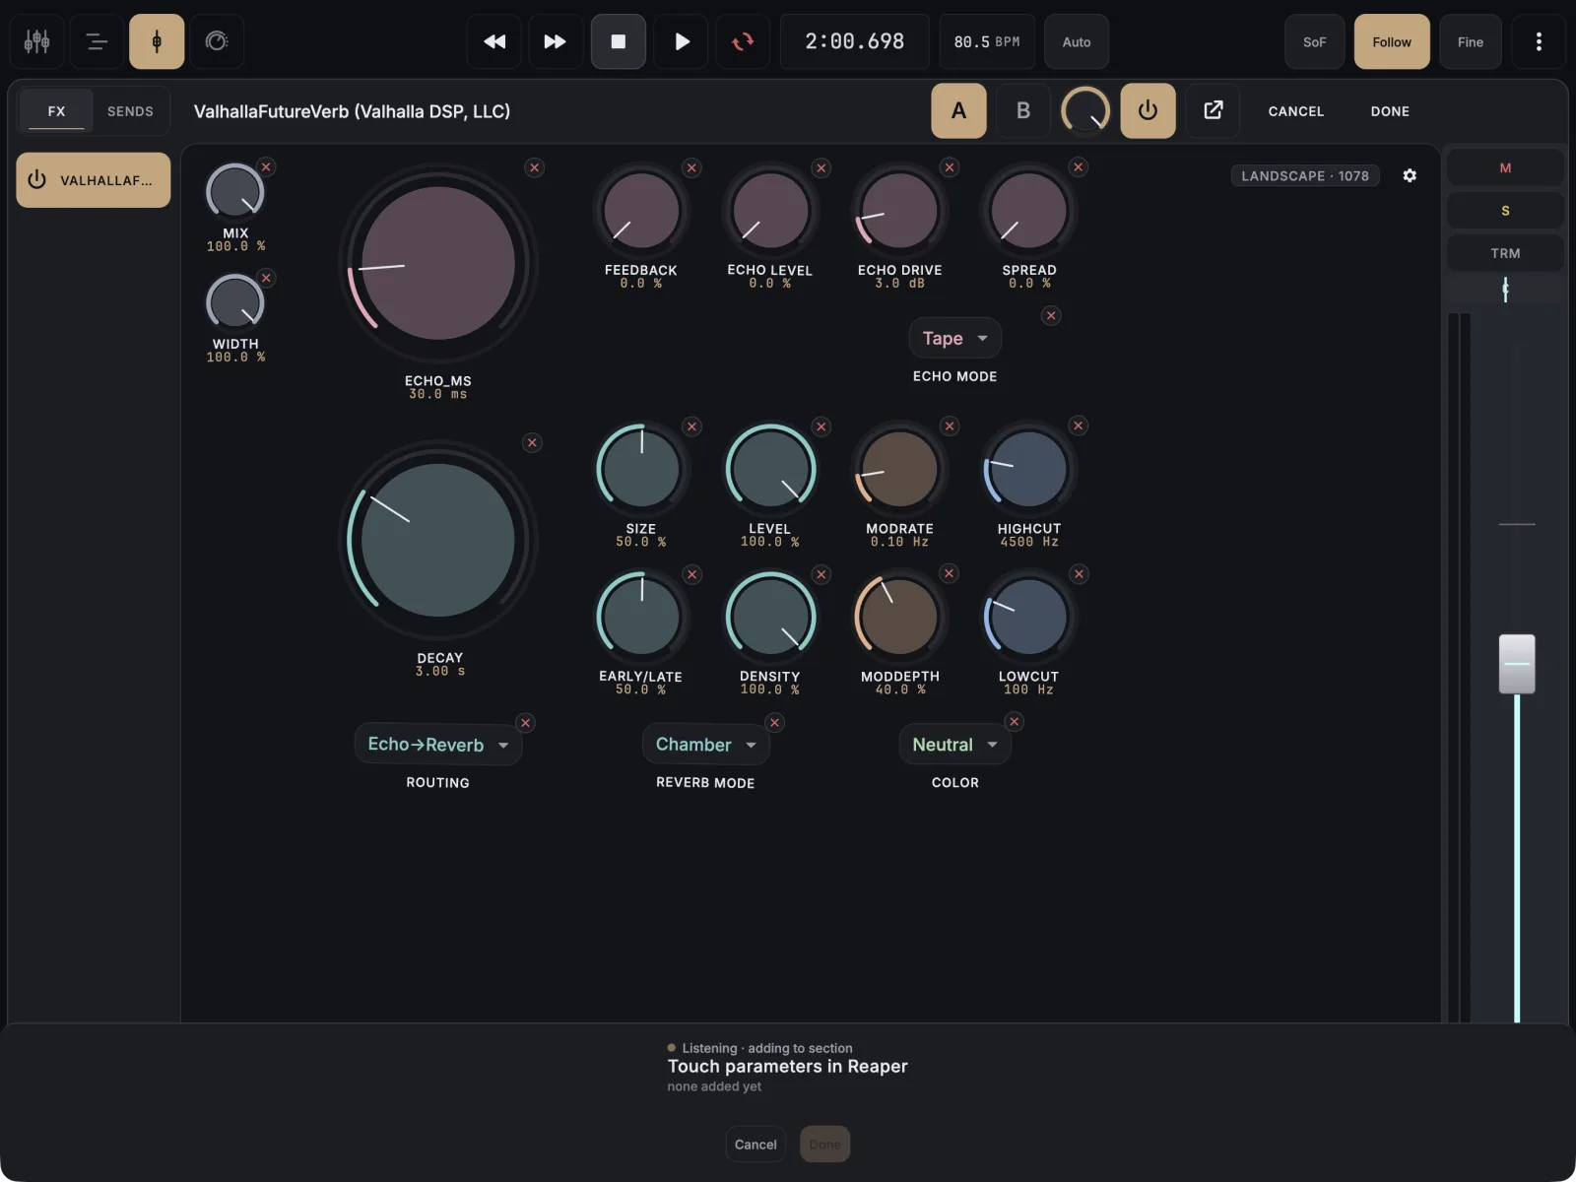1576x1182 pixels.
Task: Remove the MIX knob via its X
Action: pyautogui.click(x=266, y=166)
